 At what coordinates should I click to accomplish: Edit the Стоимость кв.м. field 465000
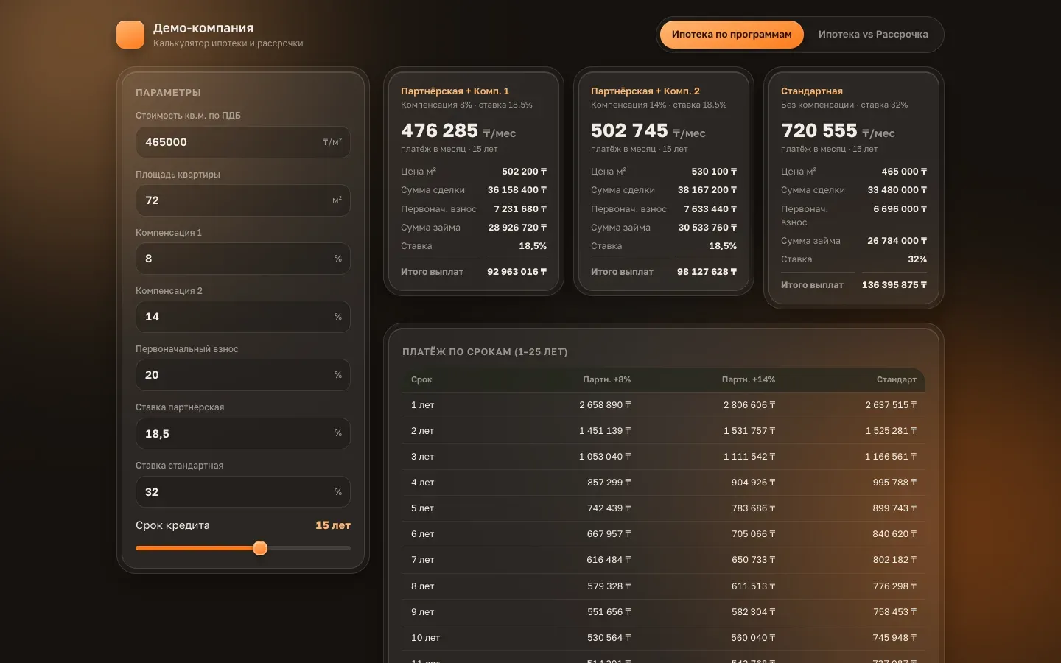243,142
